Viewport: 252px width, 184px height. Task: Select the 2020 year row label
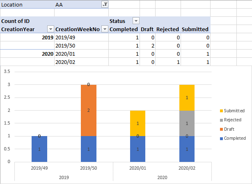point(27,54)
